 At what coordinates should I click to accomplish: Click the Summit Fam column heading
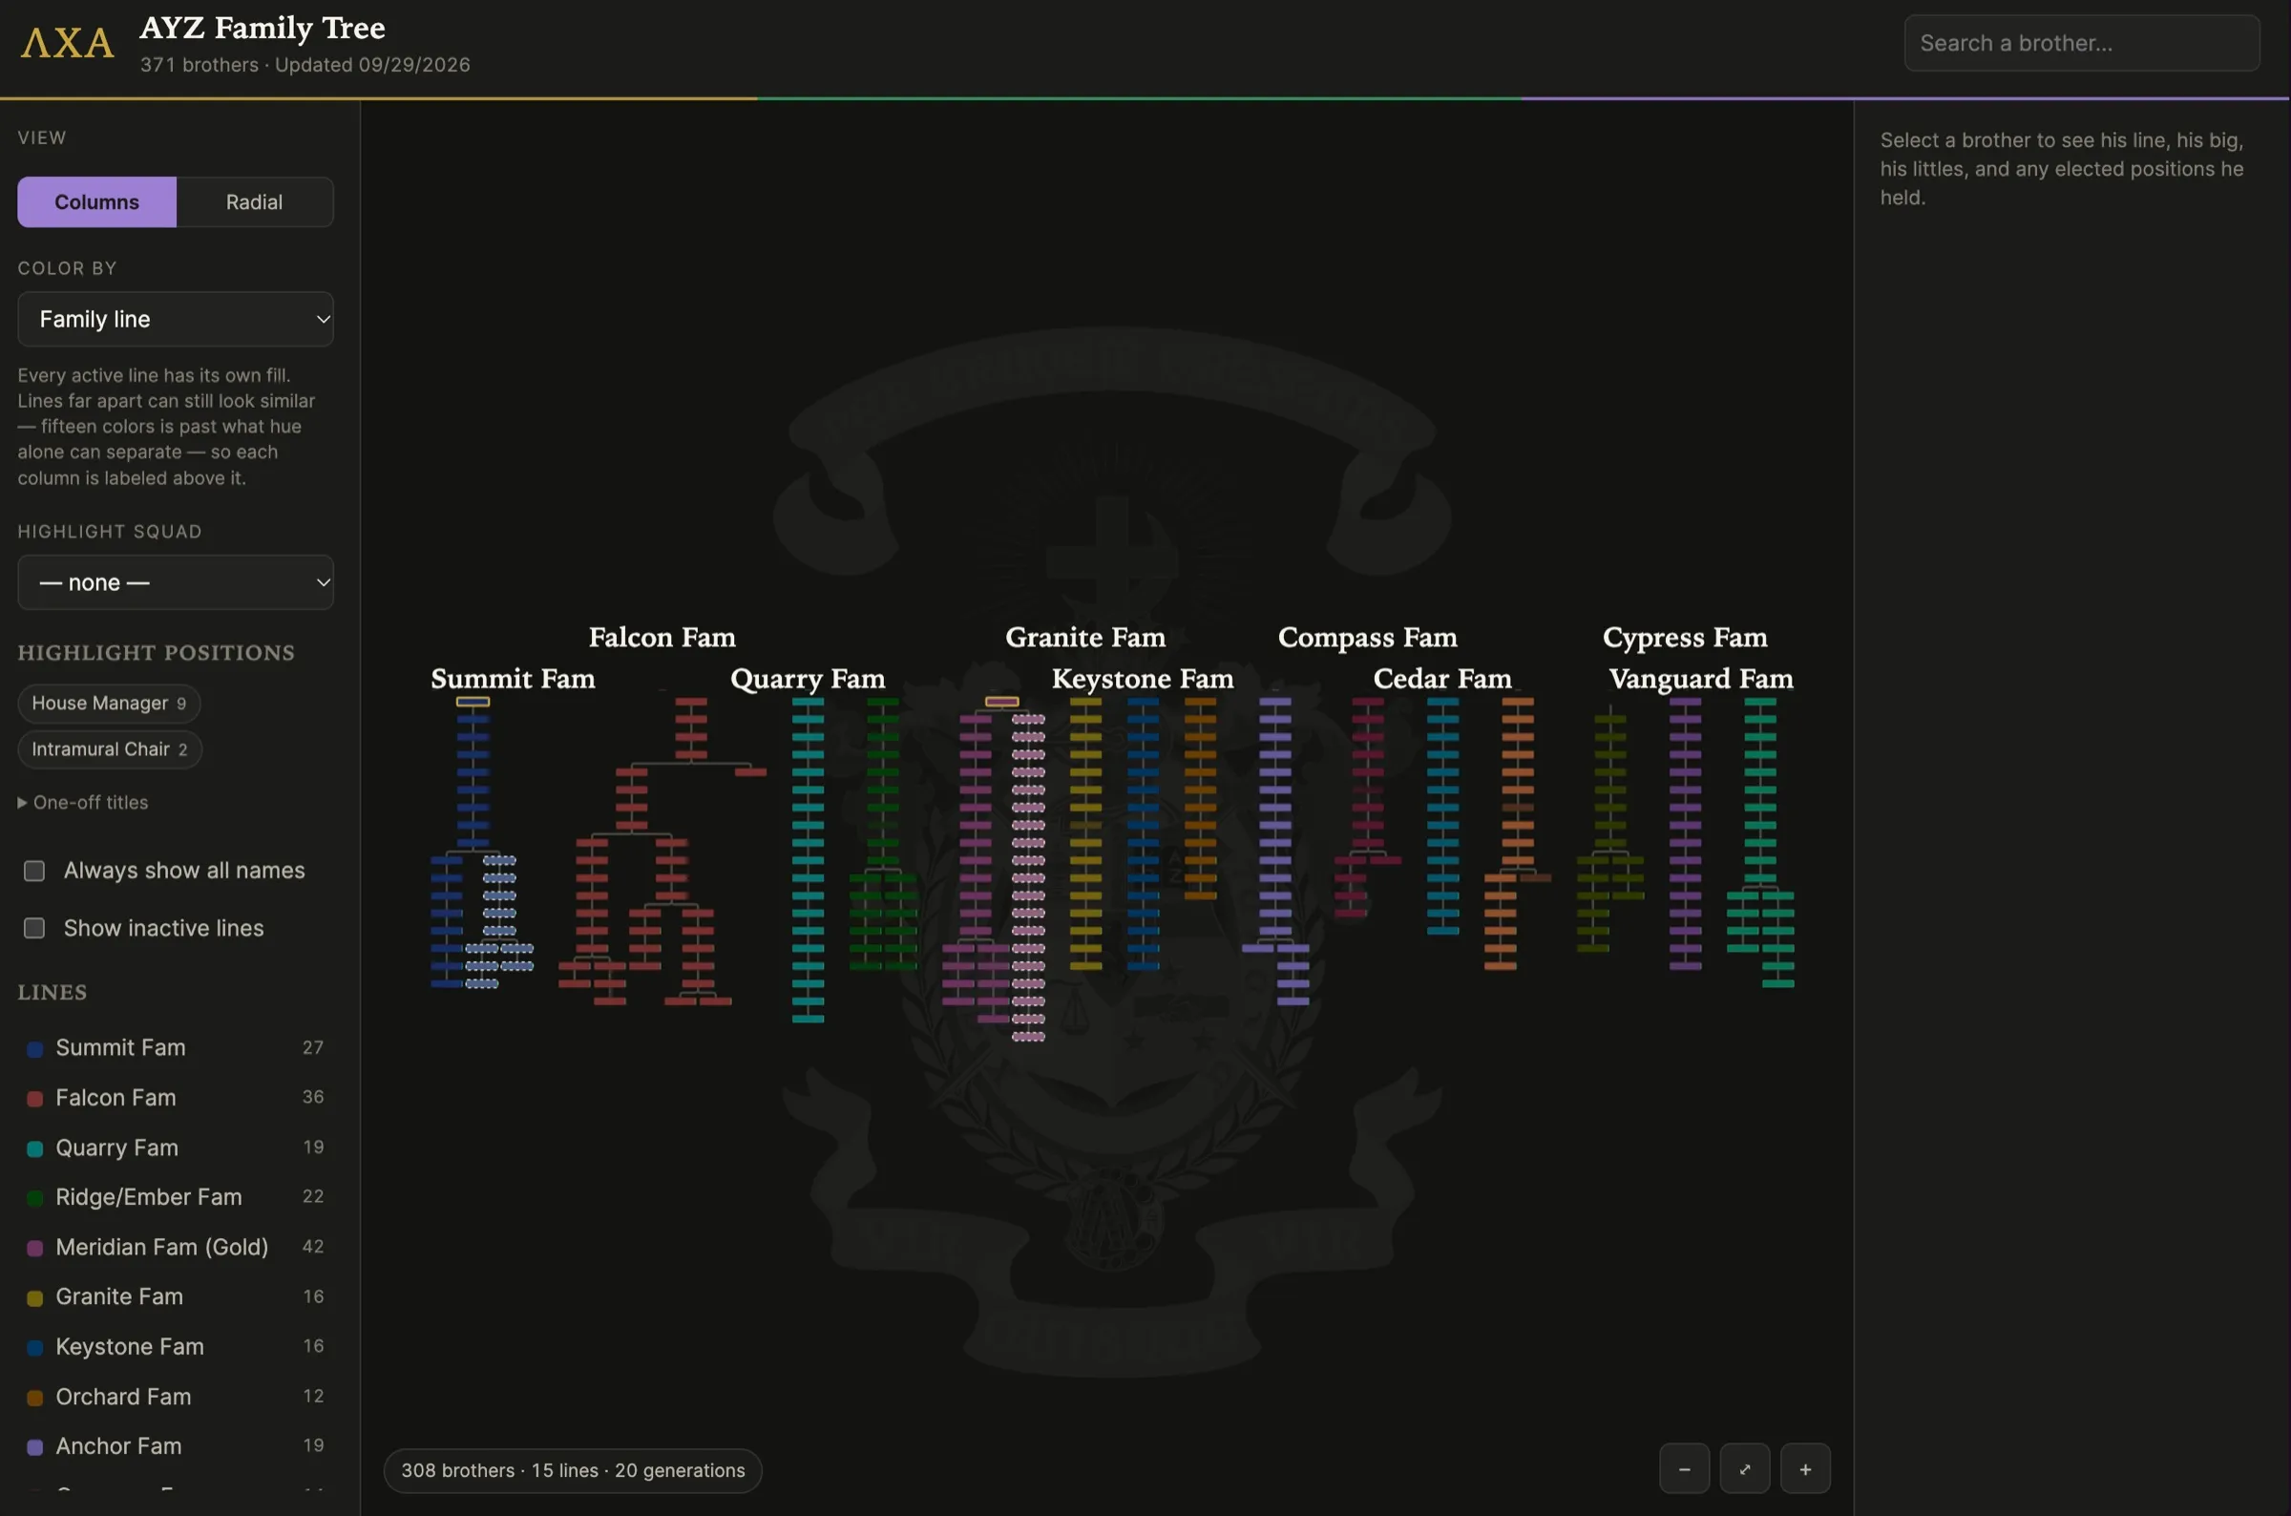(513, 679)
